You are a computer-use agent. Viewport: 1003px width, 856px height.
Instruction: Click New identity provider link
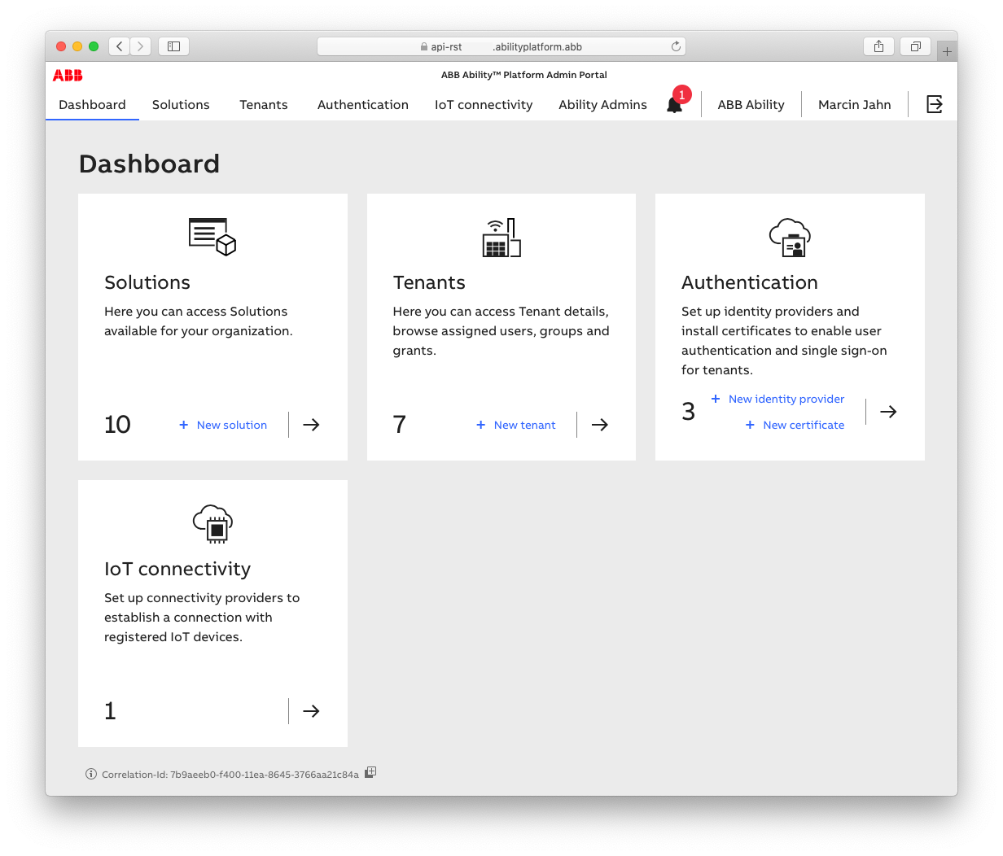point(777,399)
